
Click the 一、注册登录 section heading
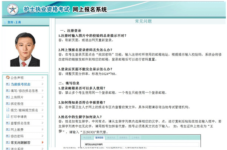pos(71,31)
